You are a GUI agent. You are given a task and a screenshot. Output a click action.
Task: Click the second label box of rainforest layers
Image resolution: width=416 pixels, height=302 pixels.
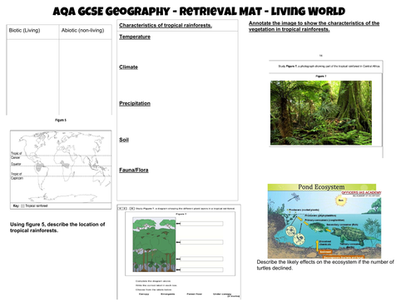(x=201, y=242)
